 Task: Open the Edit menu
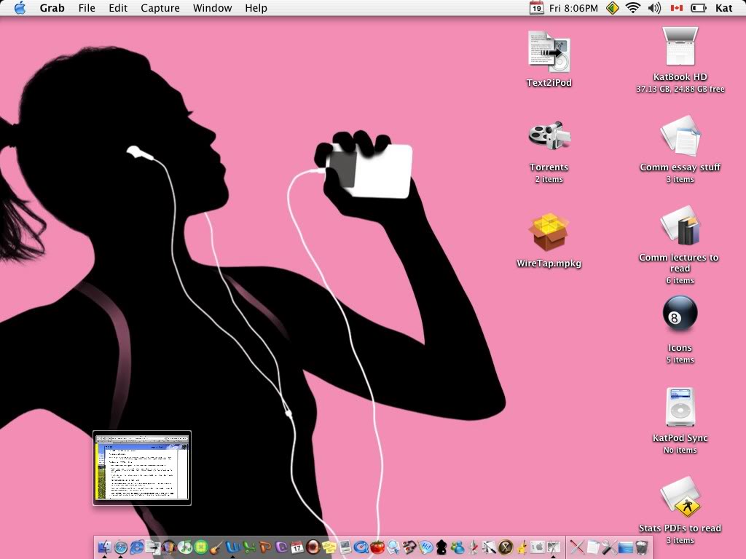(118, 8)
